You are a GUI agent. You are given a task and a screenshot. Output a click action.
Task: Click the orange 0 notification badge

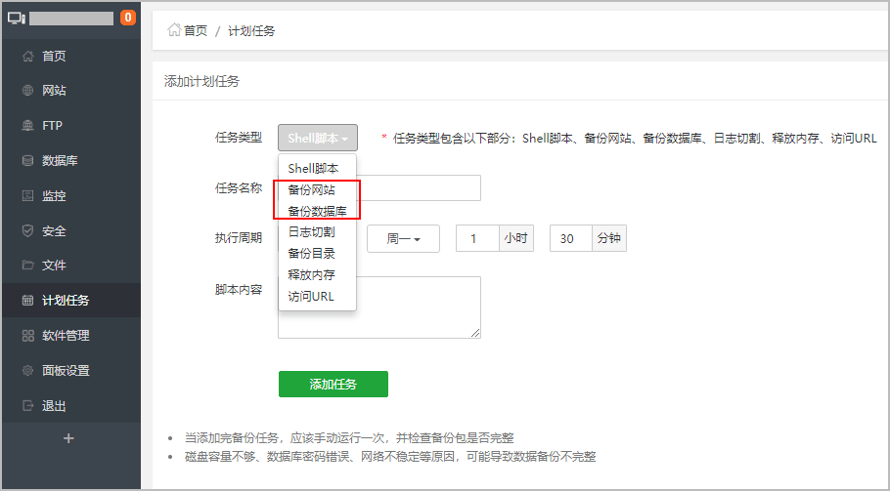tap(128, 18)
